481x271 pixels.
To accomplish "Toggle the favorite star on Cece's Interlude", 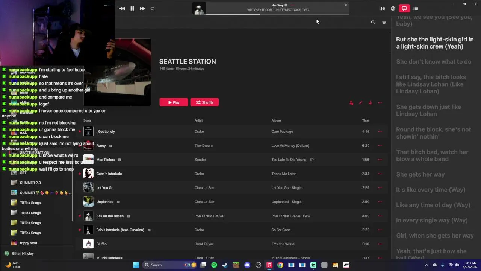I will [79, 174].
